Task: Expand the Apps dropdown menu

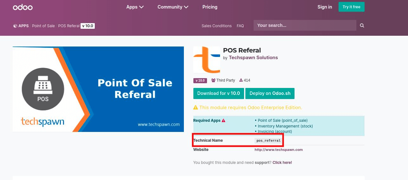Action: 135,7
